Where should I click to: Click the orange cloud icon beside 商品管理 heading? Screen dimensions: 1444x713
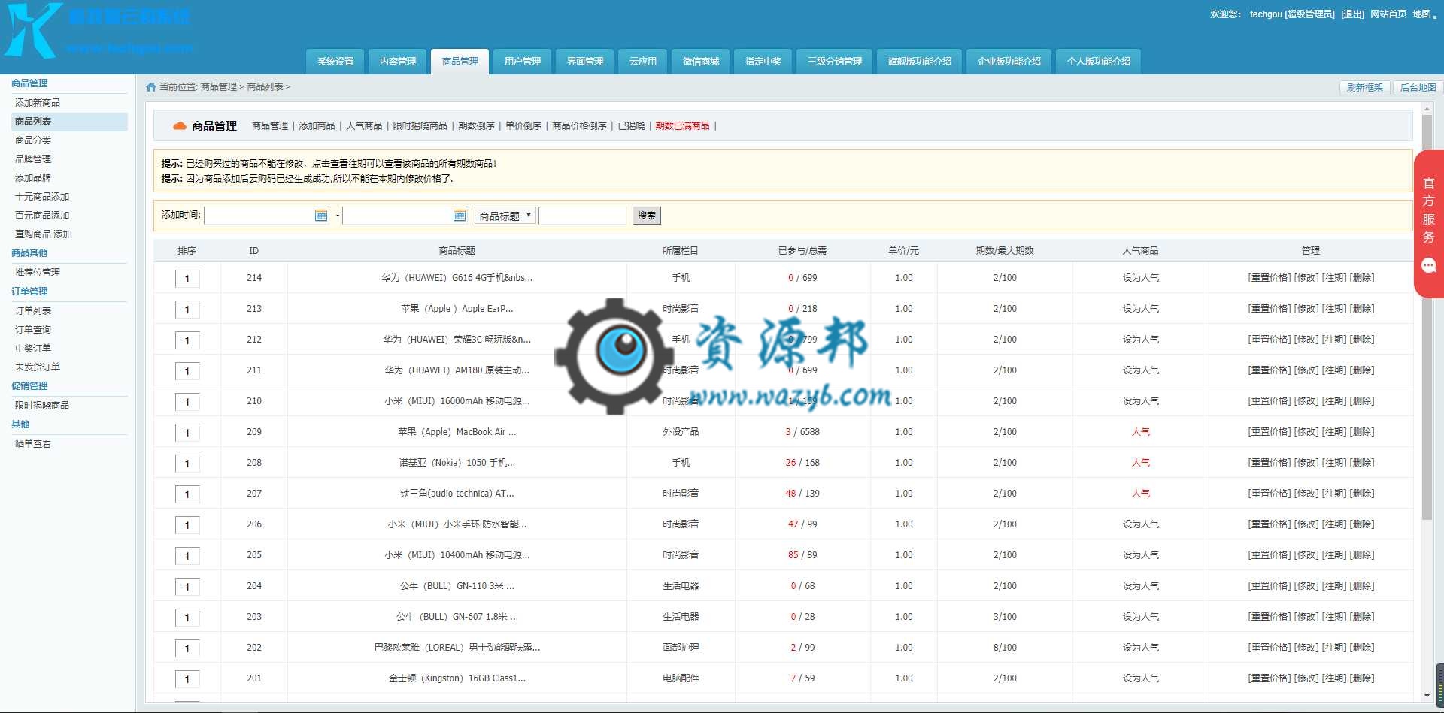[x=180, y=126]
